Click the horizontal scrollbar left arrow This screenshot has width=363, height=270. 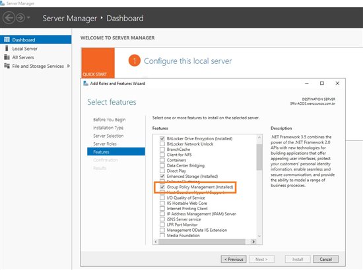coord(156,242)
